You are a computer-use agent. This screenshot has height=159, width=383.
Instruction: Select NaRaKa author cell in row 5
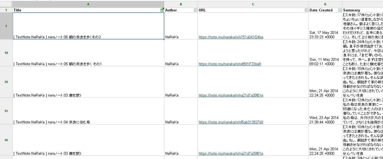click(181, 26)
